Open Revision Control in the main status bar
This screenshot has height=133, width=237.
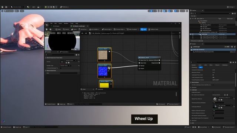point(229,127)
